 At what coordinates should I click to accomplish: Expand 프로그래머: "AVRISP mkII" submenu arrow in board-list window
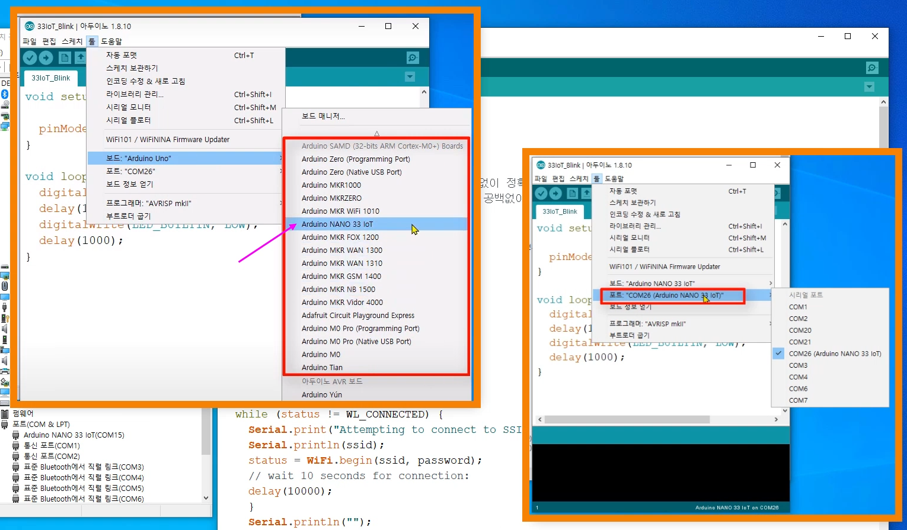coord(280,203)
